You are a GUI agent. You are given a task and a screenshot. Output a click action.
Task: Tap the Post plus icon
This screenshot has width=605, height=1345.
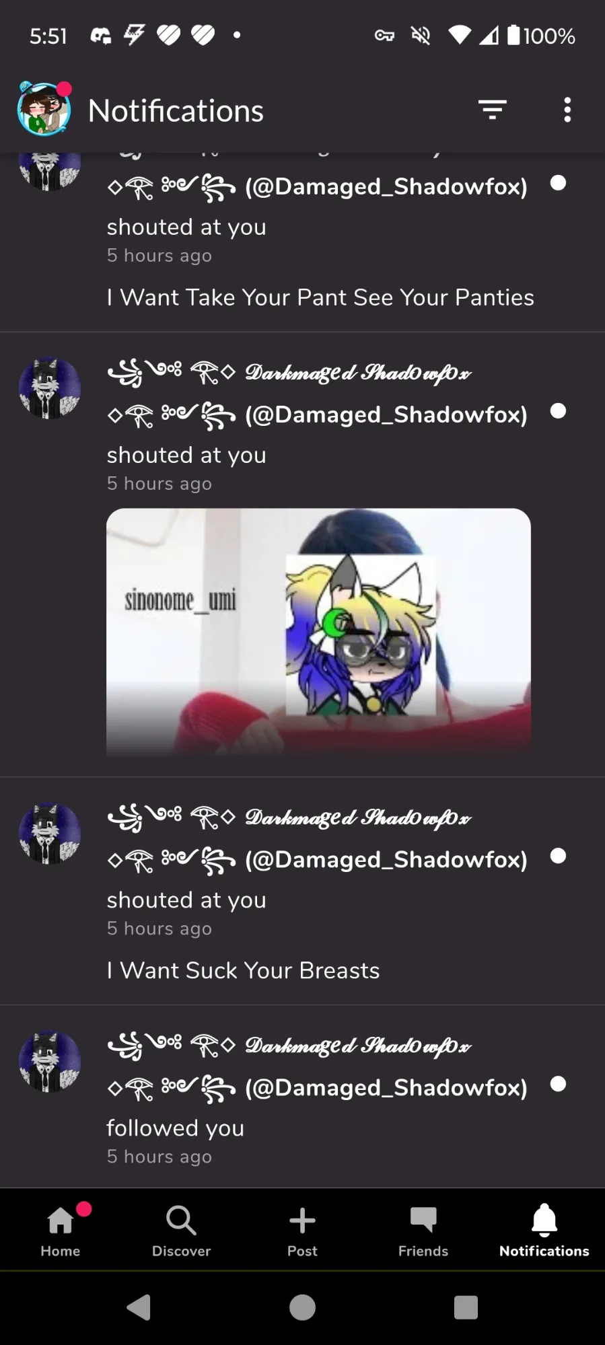tap(302, 1231)
